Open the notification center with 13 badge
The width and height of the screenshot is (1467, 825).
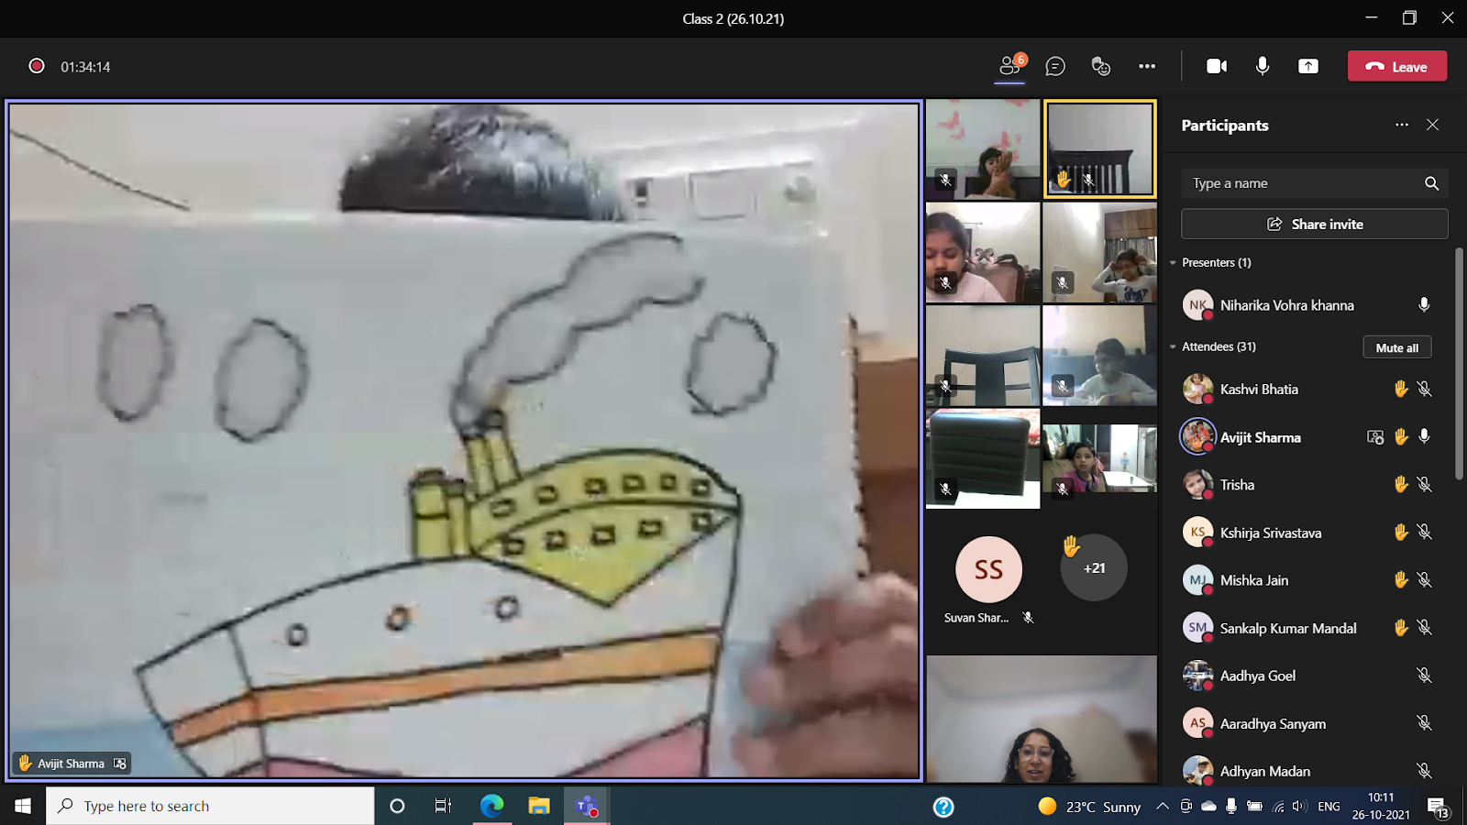[1439, 807]
